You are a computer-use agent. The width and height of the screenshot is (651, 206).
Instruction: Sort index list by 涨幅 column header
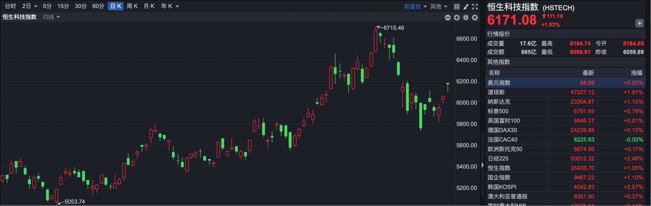click(x=636, y=73)
